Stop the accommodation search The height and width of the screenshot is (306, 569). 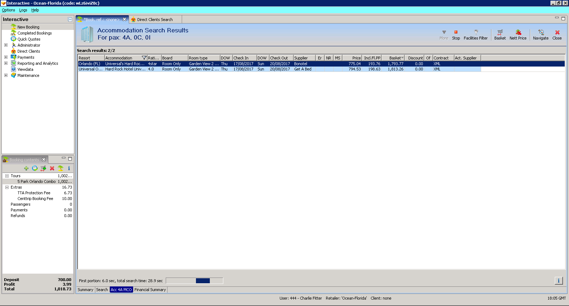click(456, 35)
